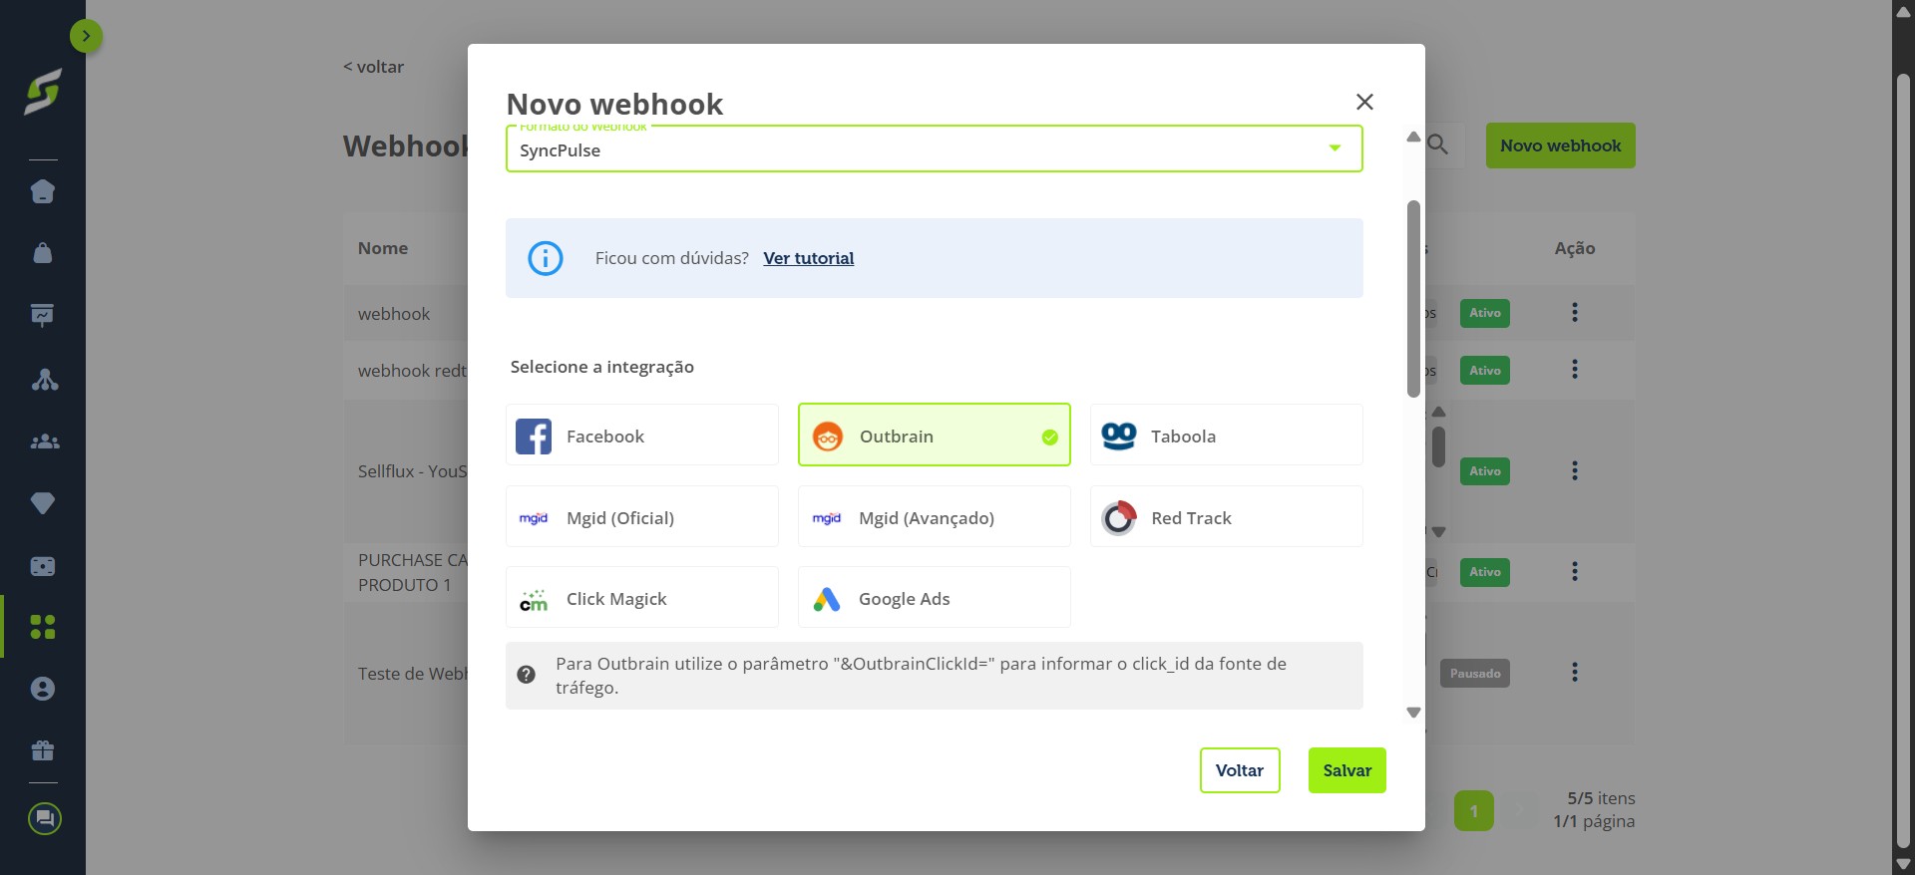The image size is (1915, 875).
Task: Click the dialog scrollbar up arrow
Action: click(1413, 137)
